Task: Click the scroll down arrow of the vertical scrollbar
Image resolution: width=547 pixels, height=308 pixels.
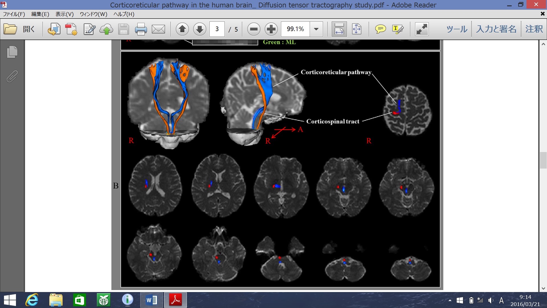Action: [x=543, y=288]
